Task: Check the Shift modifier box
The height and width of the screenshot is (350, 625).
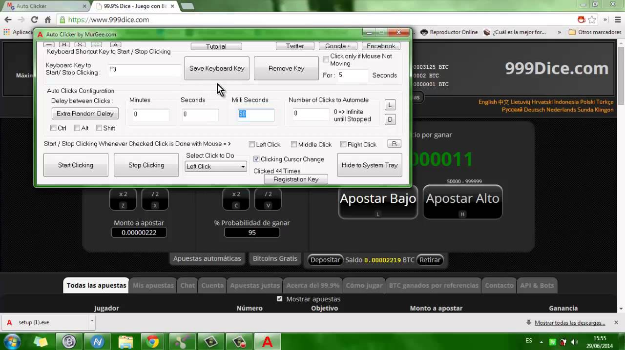Action: 99,128
